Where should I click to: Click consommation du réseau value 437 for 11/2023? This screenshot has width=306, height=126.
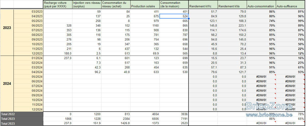point(116,49)
